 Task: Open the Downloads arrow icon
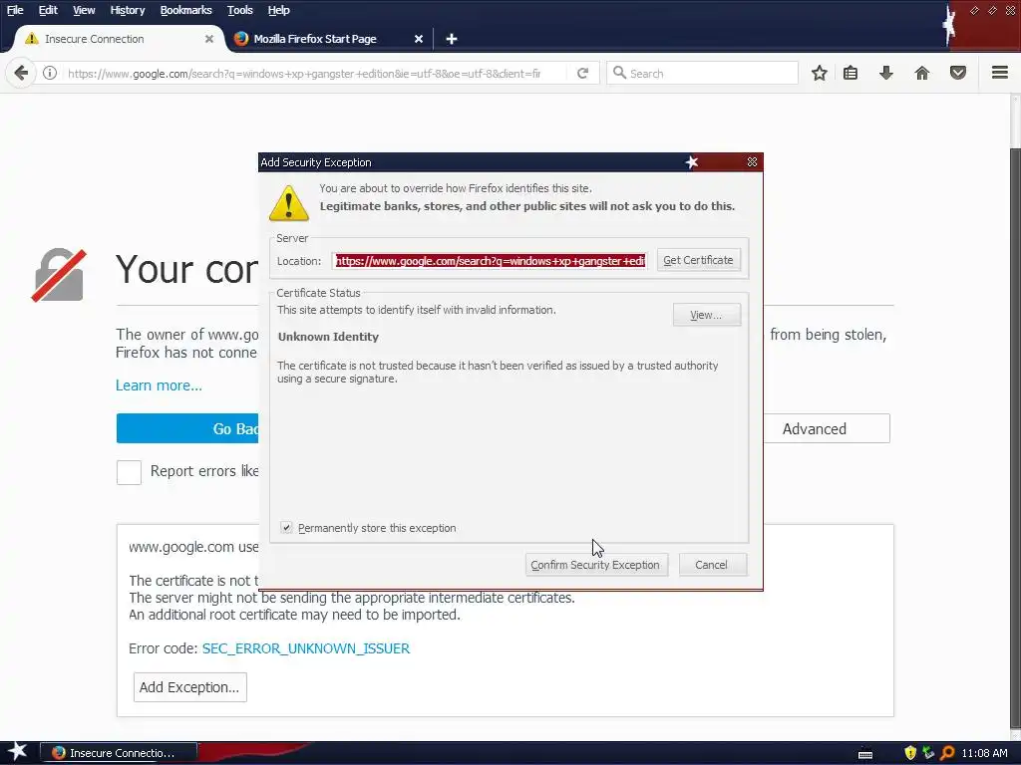click(885, 73)
